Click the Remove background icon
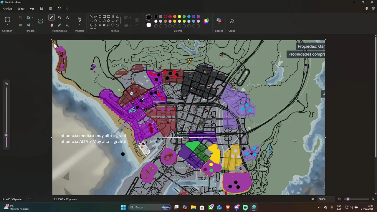 (x=20, y=25)
